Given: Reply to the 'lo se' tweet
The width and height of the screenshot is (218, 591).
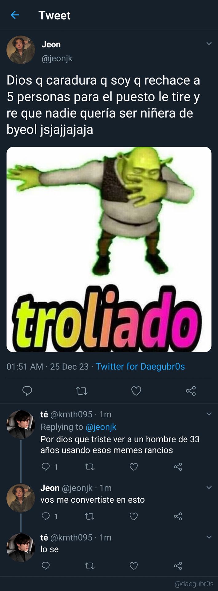Looking at the screenshot, I should [x=46, y=566].
